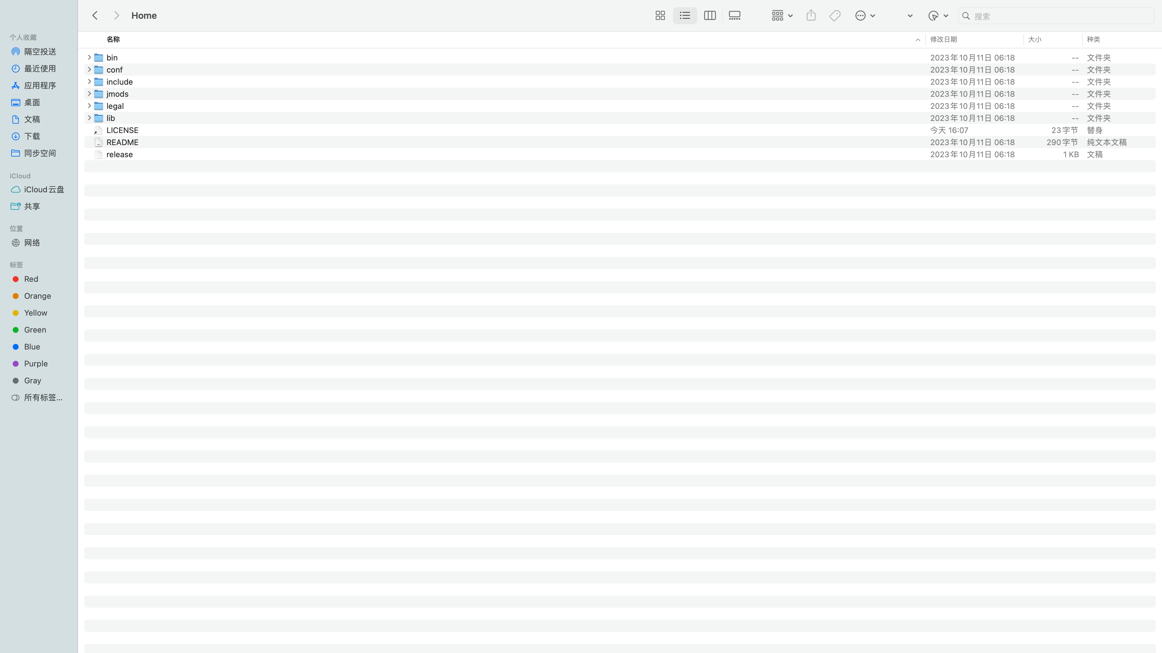Viewport: 1162px width, 653px height.
Task: Select the release file name
Action: coord(120,154)
